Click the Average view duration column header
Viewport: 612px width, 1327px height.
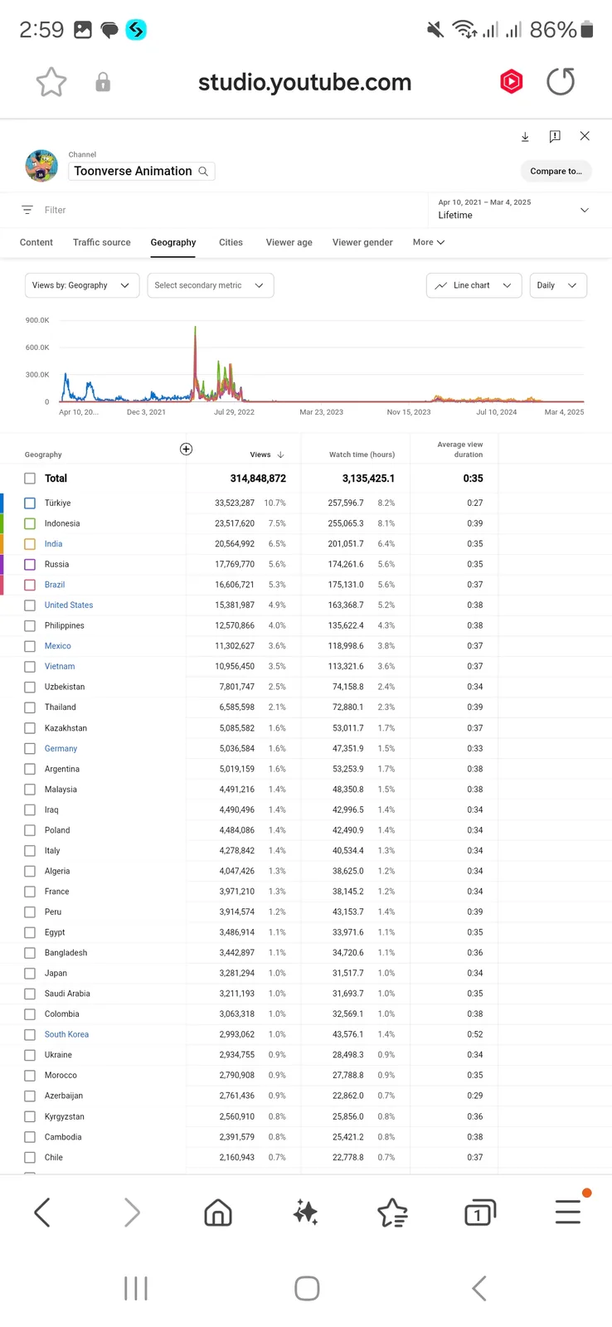click(x=460, y=450)
